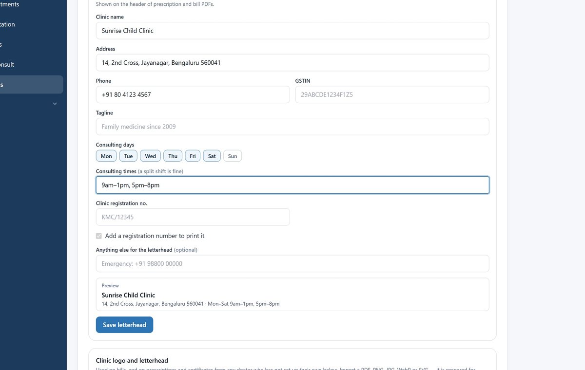Click the Save letterhead button
585x370 pixels.
click(124, 325)
